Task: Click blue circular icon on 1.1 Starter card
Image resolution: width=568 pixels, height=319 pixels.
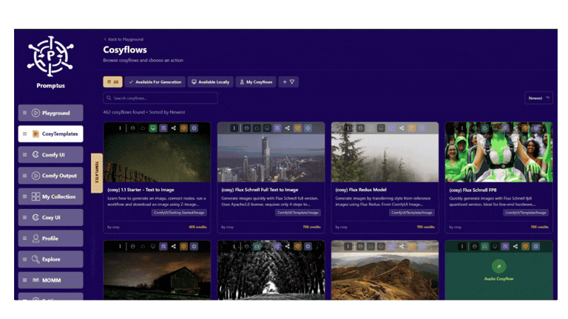Action: 195,128
